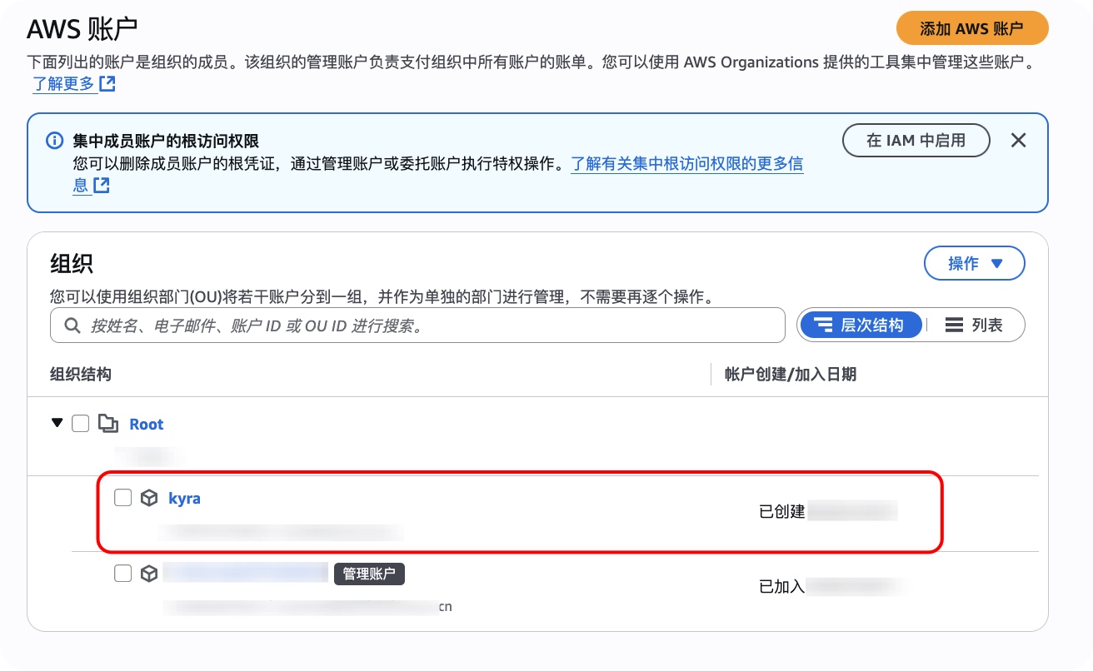Check the Root checkbox

coord(80,424)
